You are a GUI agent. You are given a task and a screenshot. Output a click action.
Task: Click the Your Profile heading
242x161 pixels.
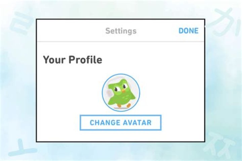point(73,60)
